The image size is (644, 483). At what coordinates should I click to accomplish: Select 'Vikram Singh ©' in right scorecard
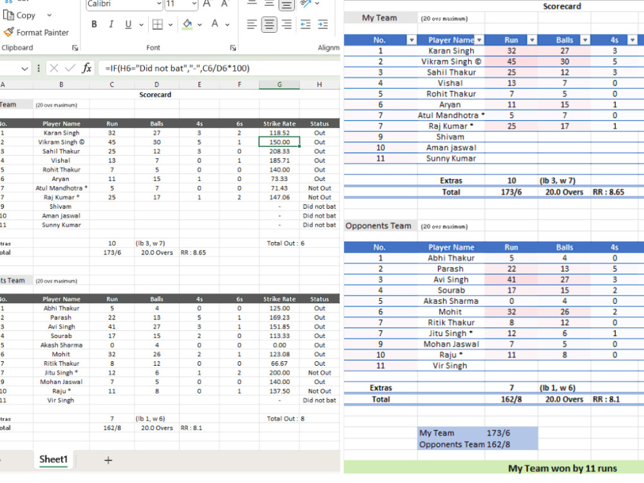point(451,62)
